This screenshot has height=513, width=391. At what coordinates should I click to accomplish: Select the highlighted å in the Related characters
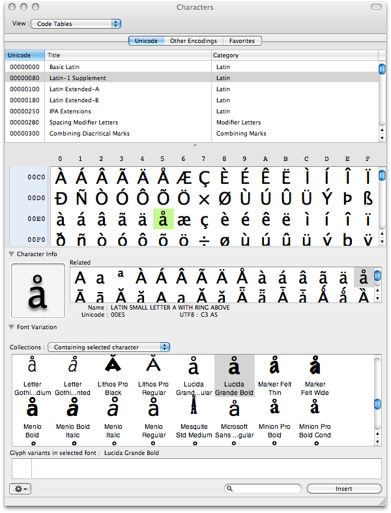click(364, 278)
